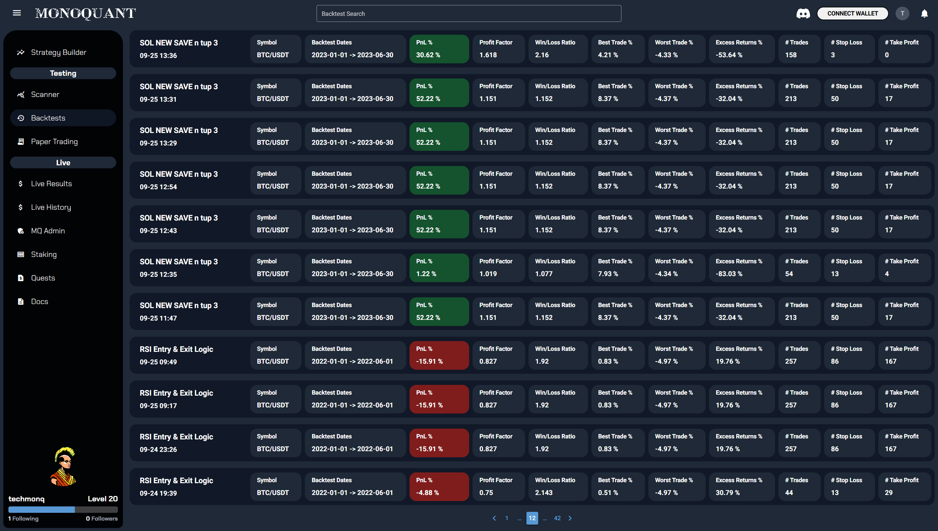Select current page 12

(532, 518)
